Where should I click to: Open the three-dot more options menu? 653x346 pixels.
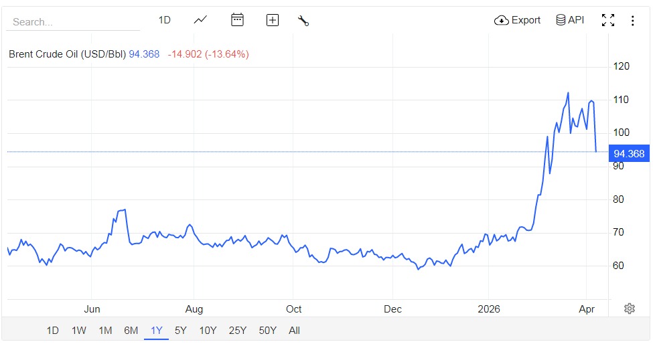pos(632,20)
